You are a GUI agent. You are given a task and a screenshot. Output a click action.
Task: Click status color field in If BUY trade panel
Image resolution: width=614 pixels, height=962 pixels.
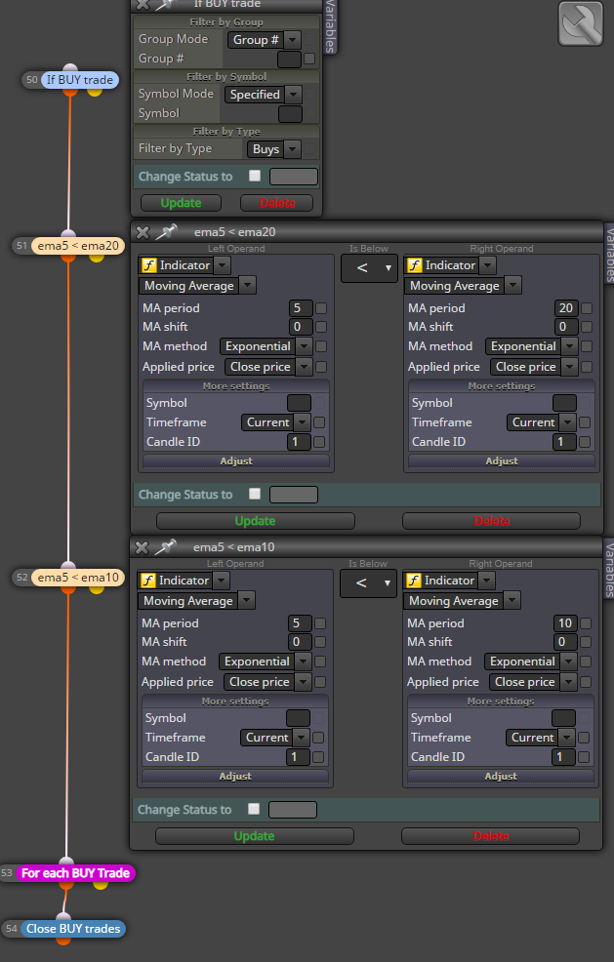click(294, 177)
